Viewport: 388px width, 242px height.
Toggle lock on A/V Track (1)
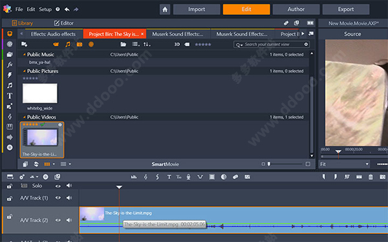point(10,198)
